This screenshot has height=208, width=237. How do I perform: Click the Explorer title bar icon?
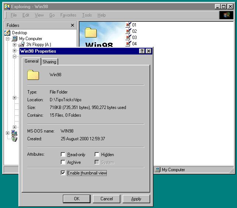pos(7,7)
